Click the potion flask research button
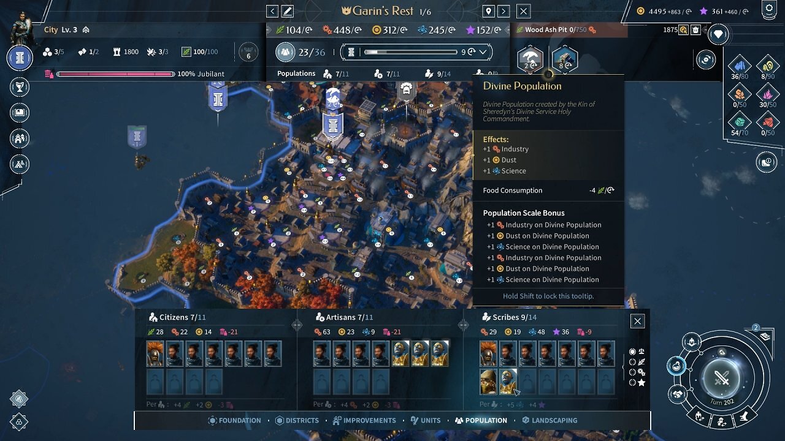Screen dimensions: 785x441 [676, 366]
